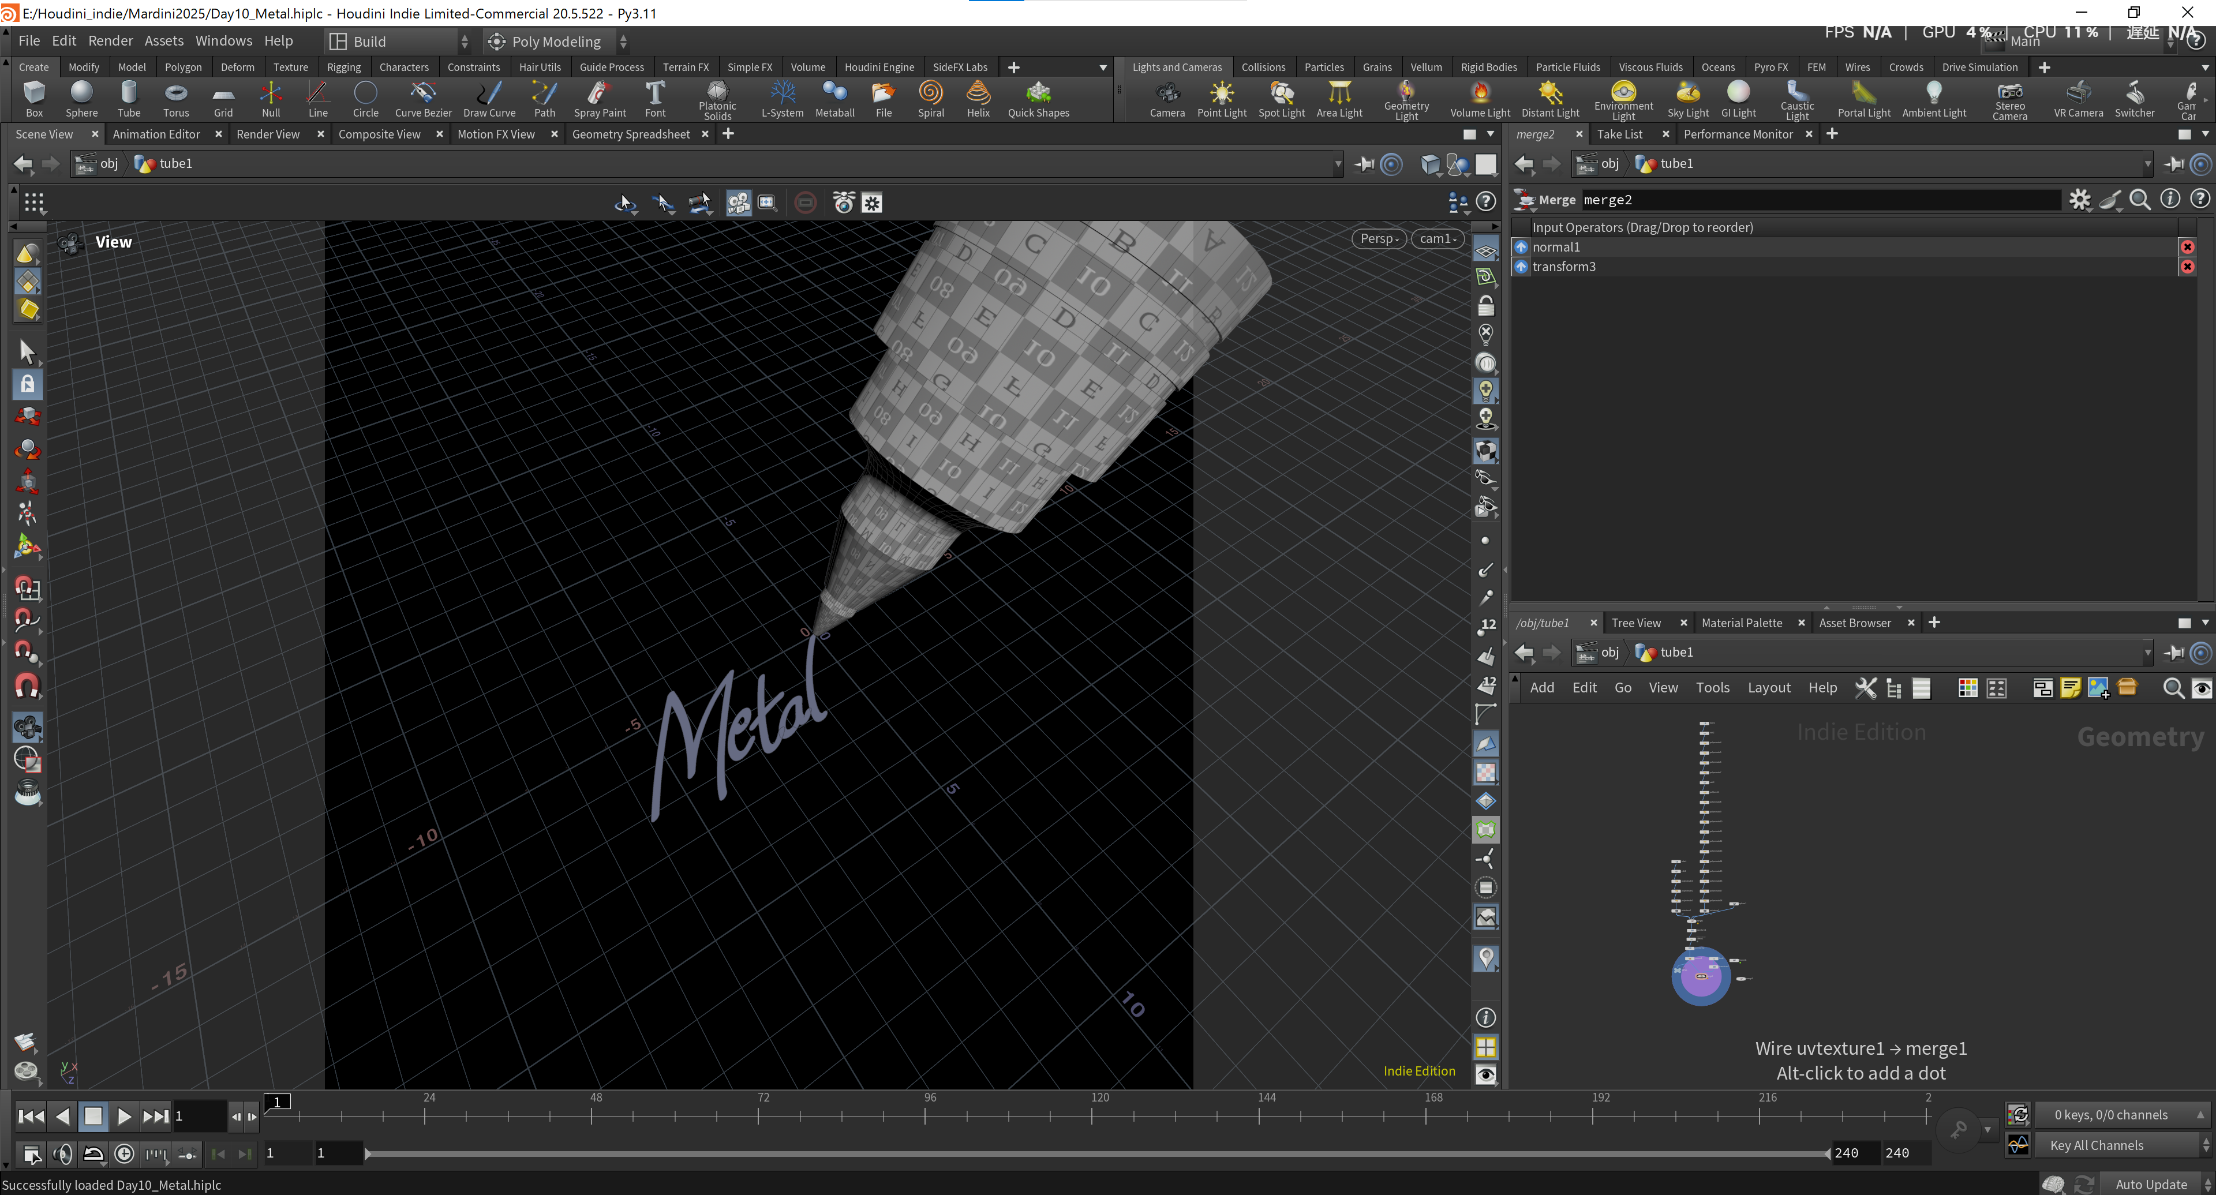Toggle pin on parameter pane path bar
Viewport: 2216px width, 1195px height.
(x=2174, y=163)
